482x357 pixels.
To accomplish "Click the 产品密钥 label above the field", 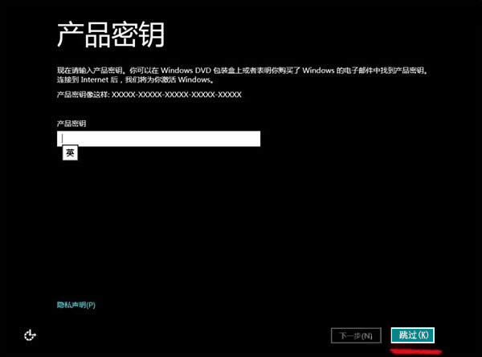I will (x=71, y=124).
